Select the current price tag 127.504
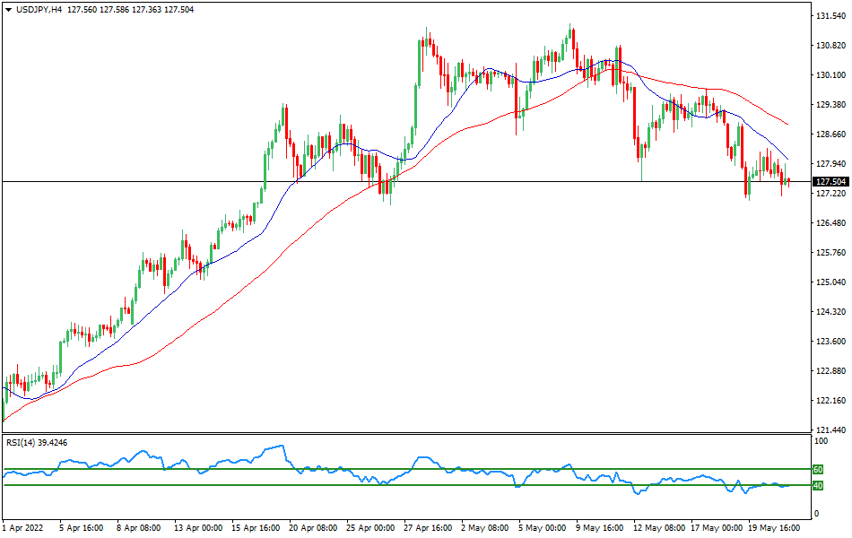Viewport: 852px width, 538px height. point(830,181)
